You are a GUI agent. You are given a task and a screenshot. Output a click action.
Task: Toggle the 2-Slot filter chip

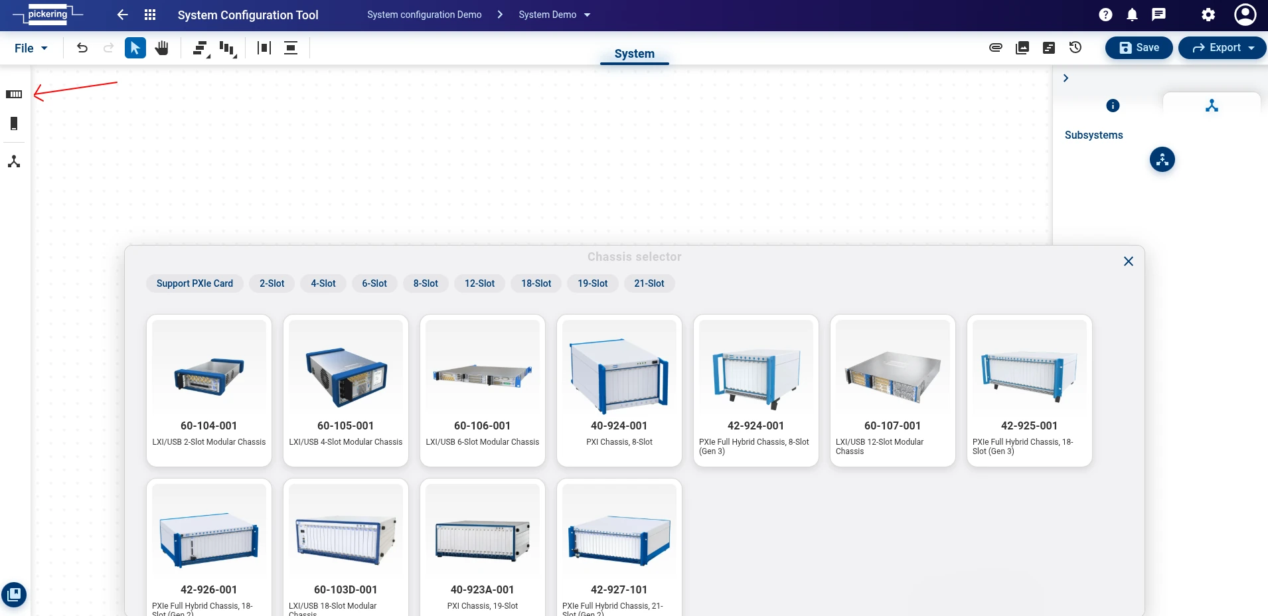tap(272, 283)
